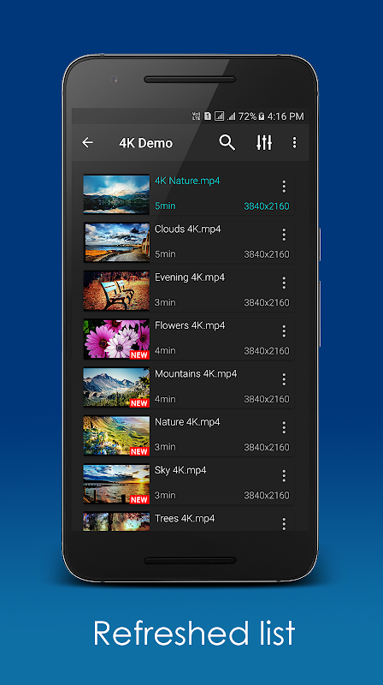This screenshot has width=383, height=685.
Task: Play the Mountains 4K.mp4 thumbnail
Action: tap(116, 387)
